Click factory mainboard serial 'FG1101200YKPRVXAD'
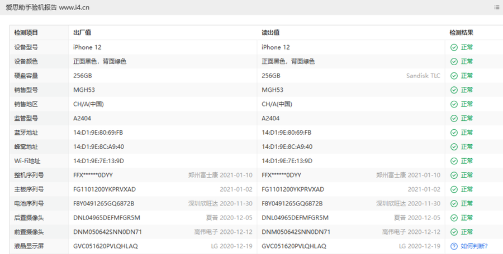The image size is (503, 254). tap(105, 189)
